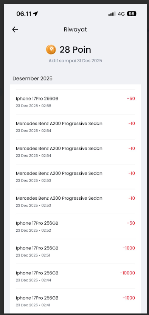The width and height of the screenshot is (149, 315).
Task: Open the Iphone 17Pro entry at 02:44
Action: point(75,276)
